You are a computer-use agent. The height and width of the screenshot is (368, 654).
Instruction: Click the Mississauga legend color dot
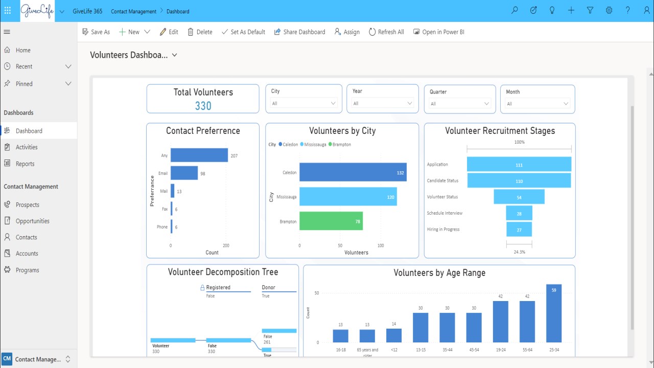tap(302, 145)
